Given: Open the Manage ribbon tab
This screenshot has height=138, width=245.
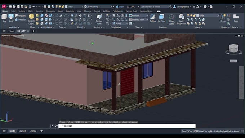Looking at the screenshot, I should click(88, 11).
